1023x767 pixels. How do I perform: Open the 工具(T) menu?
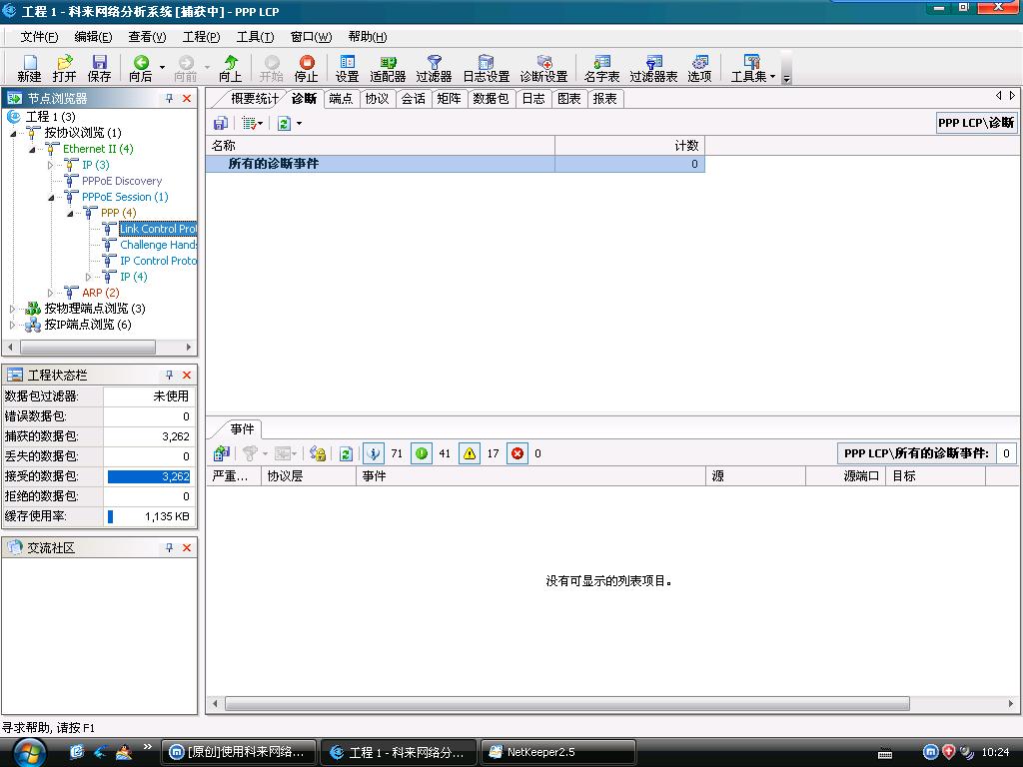[255, 37]
